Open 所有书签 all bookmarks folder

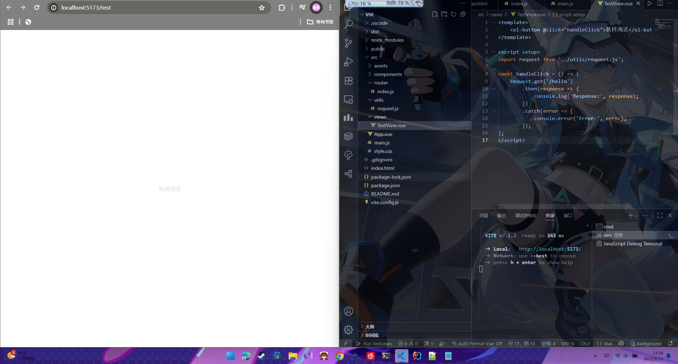[x=320, y=22]
